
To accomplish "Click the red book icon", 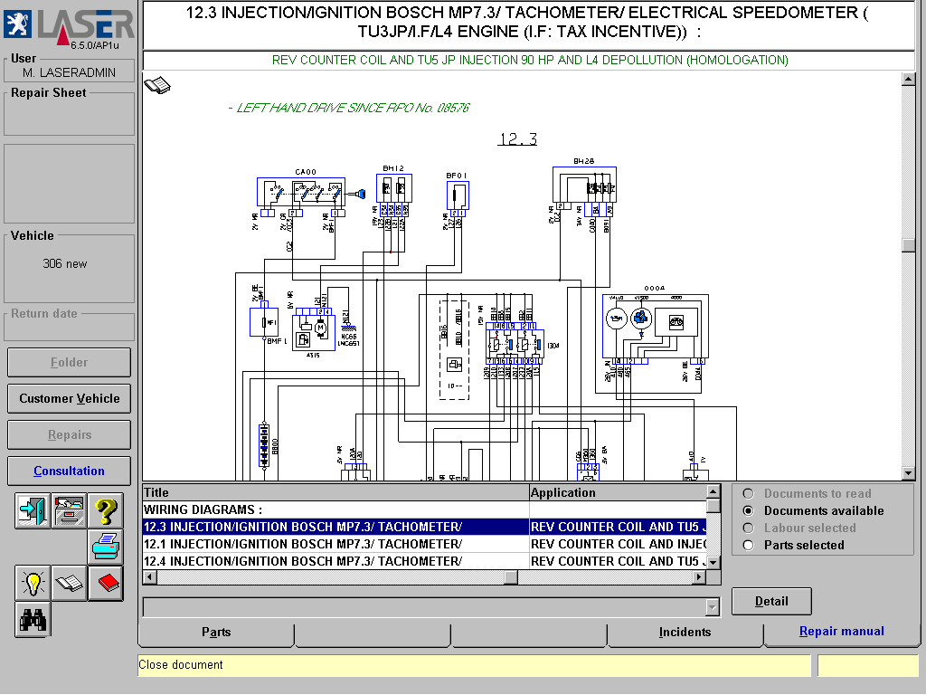I will click(106, 584).
